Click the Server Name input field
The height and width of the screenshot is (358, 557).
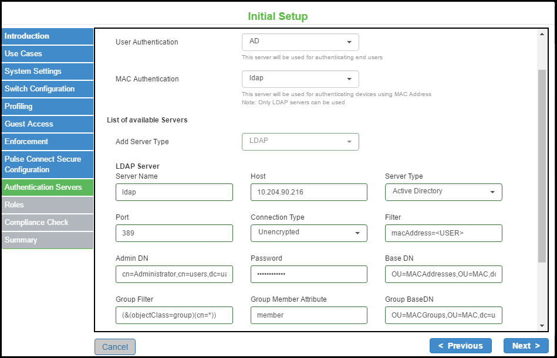(x=174, y=192)
